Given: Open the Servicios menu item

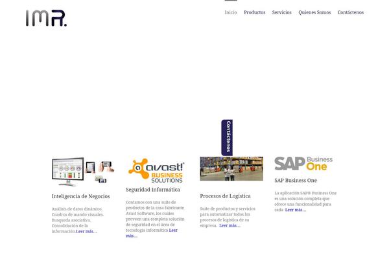Looking at the screenshot, I should (x=282, y=12).
